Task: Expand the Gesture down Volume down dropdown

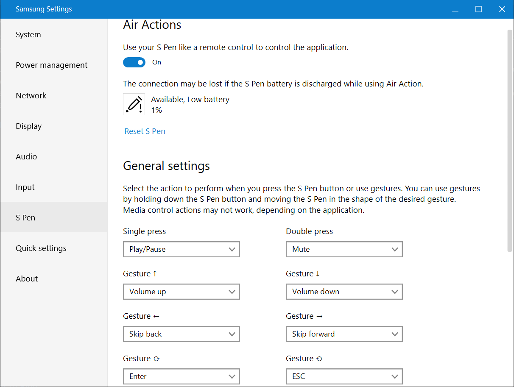Action: click(x=344, y=292)
